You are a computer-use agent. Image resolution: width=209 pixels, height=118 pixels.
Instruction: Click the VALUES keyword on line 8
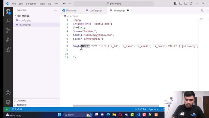click(173, 46)
